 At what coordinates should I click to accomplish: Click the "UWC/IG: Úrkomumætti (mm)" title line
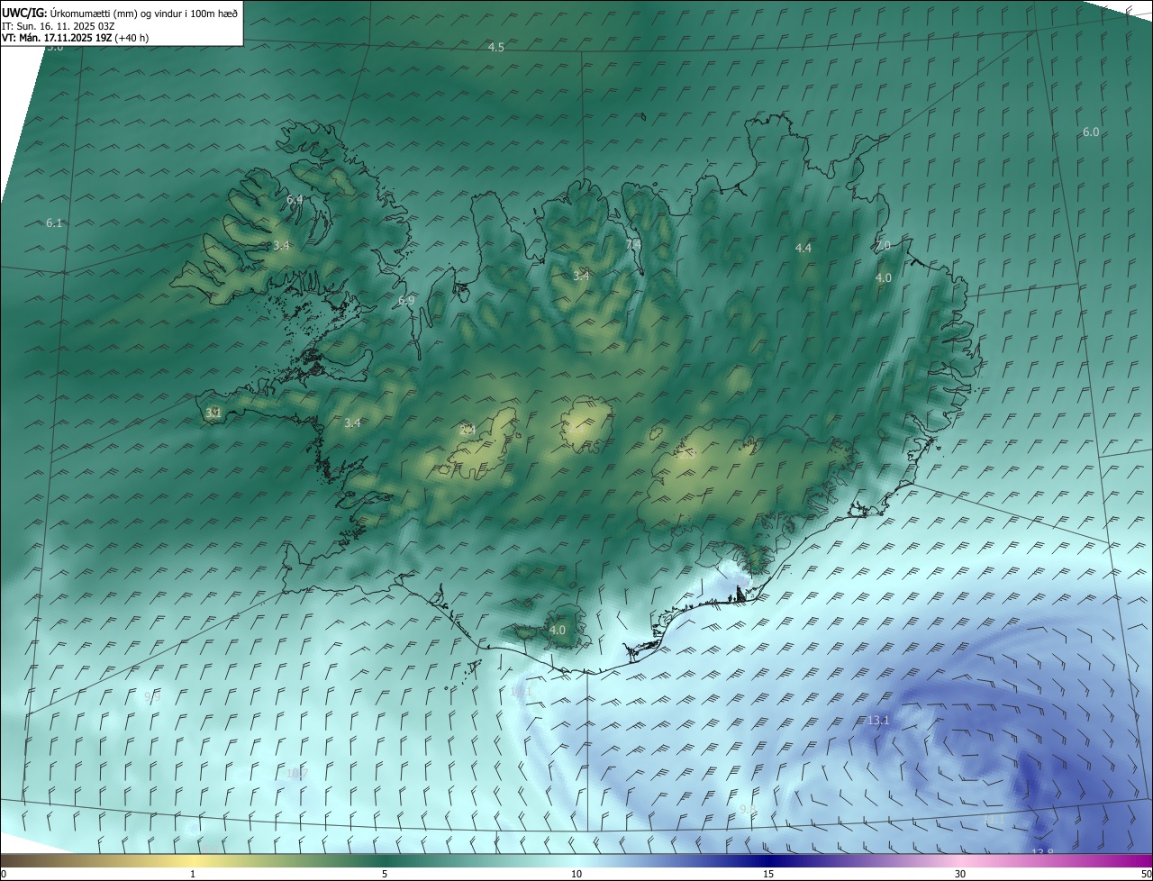click(x=121, y=13)
